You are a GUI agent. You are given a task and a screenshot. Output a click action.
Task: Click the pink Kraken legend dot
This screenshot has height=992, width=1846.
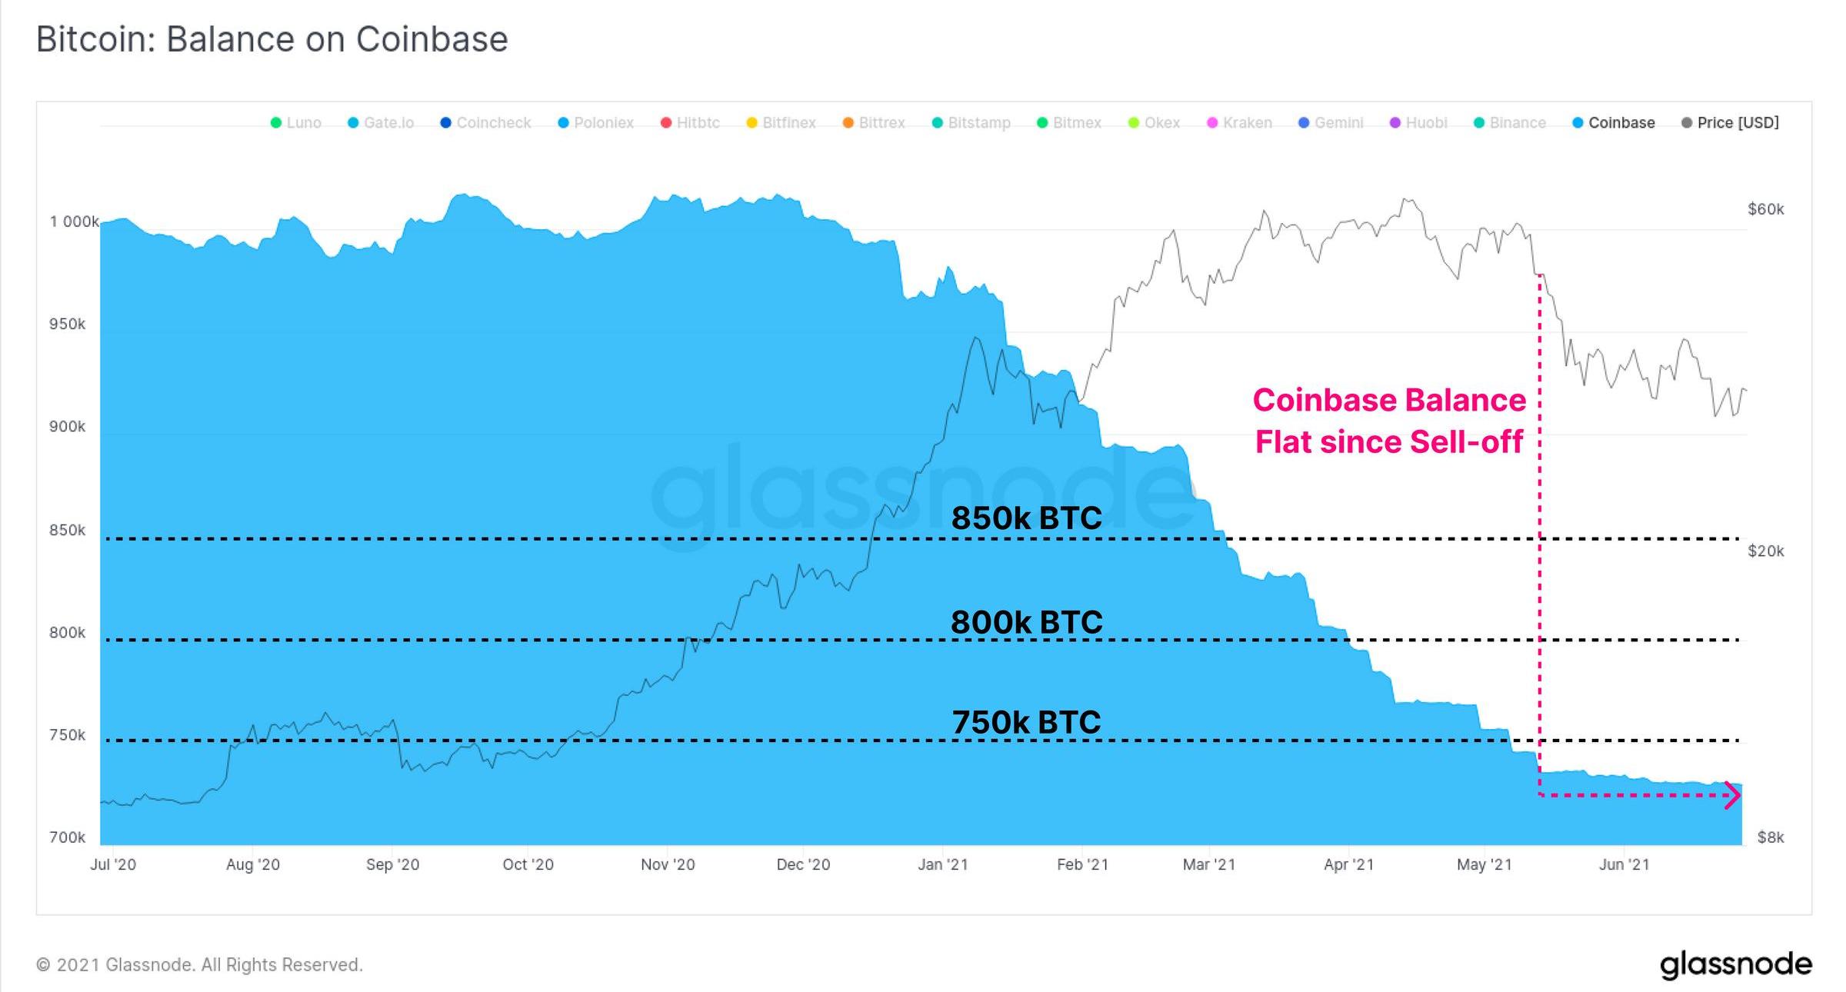[x=1212, y=123]
